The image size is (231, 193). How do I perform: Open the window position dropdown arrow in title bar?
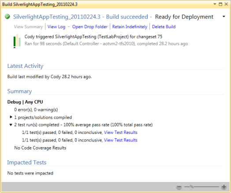[x=215, y=4]
